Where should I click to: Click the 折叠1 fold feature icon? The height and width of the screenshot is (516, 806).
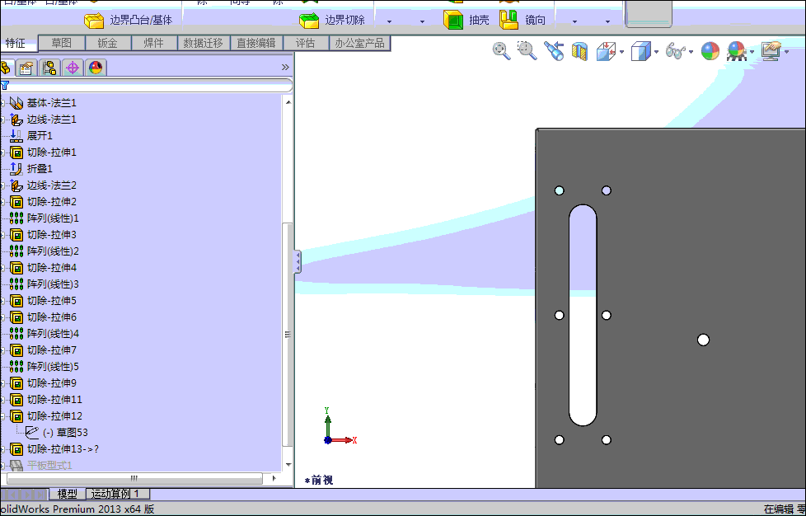16,169
